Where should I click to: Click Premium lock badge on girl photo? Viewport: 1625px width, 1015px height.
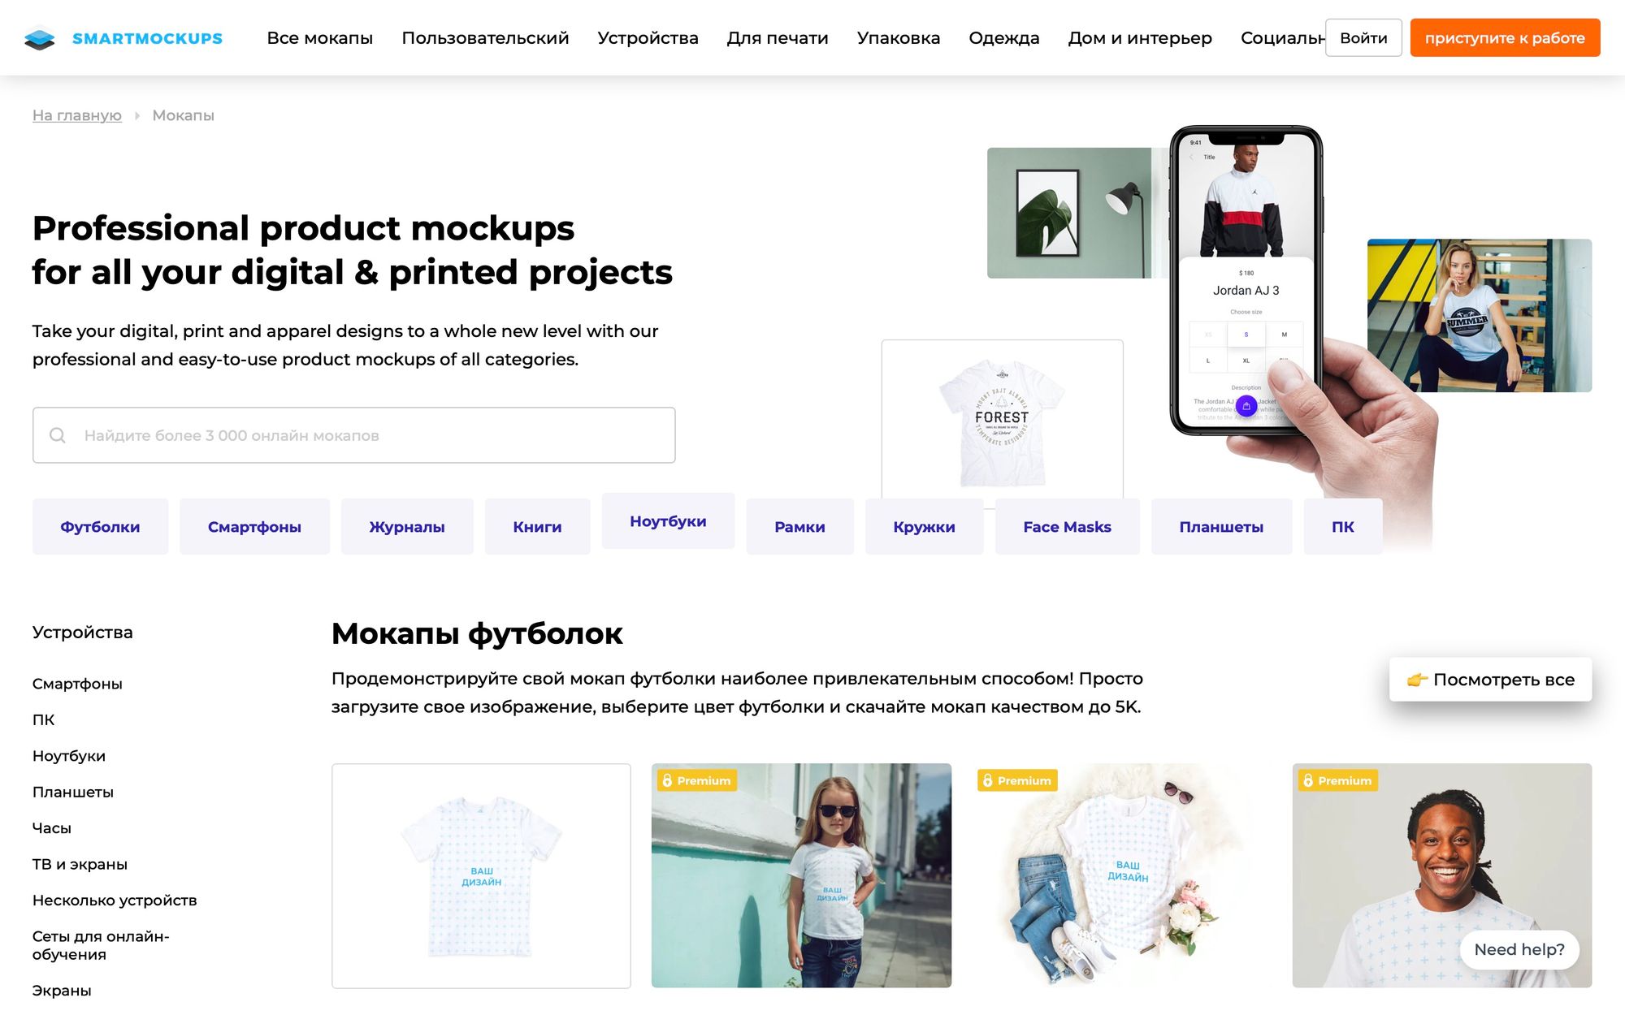[x=695, y=780]
